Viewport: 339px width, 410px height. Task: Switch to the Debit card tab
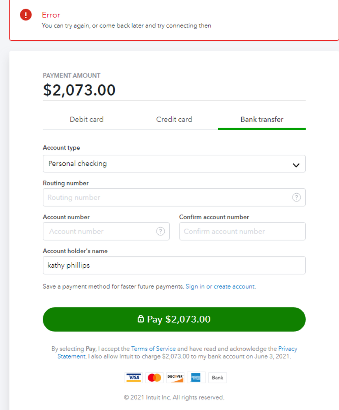tap(86, 120)
